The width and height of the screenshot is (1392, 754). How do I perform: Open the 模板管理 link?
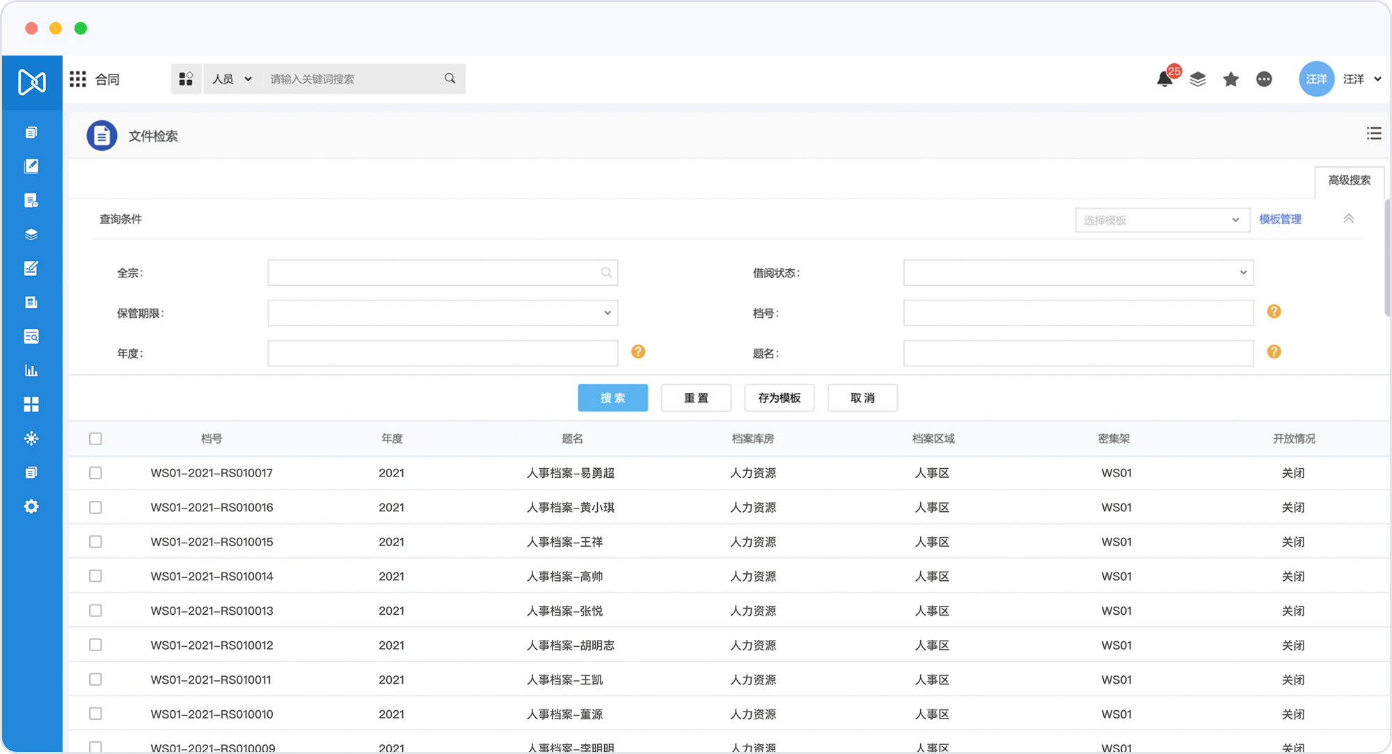(x=1280, y=219)
